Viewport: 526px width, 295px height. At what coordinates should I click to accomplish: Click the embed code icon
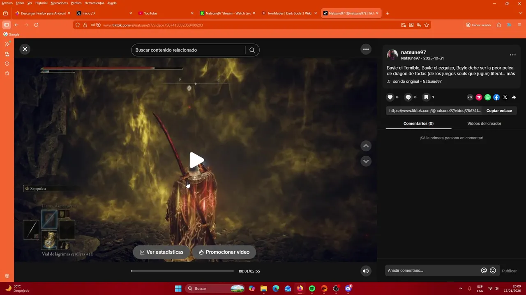pyautogui.click(x=470, y=97)
